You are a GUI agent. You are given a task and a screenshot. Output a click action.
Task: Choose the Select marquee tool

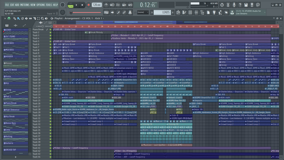click(x=38, y=18)
